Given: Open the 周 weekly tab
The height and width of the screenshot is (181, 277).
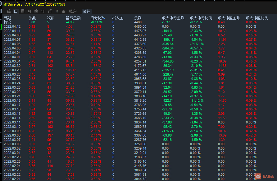Looking at the screenshot, I should (x=22, y=11).
